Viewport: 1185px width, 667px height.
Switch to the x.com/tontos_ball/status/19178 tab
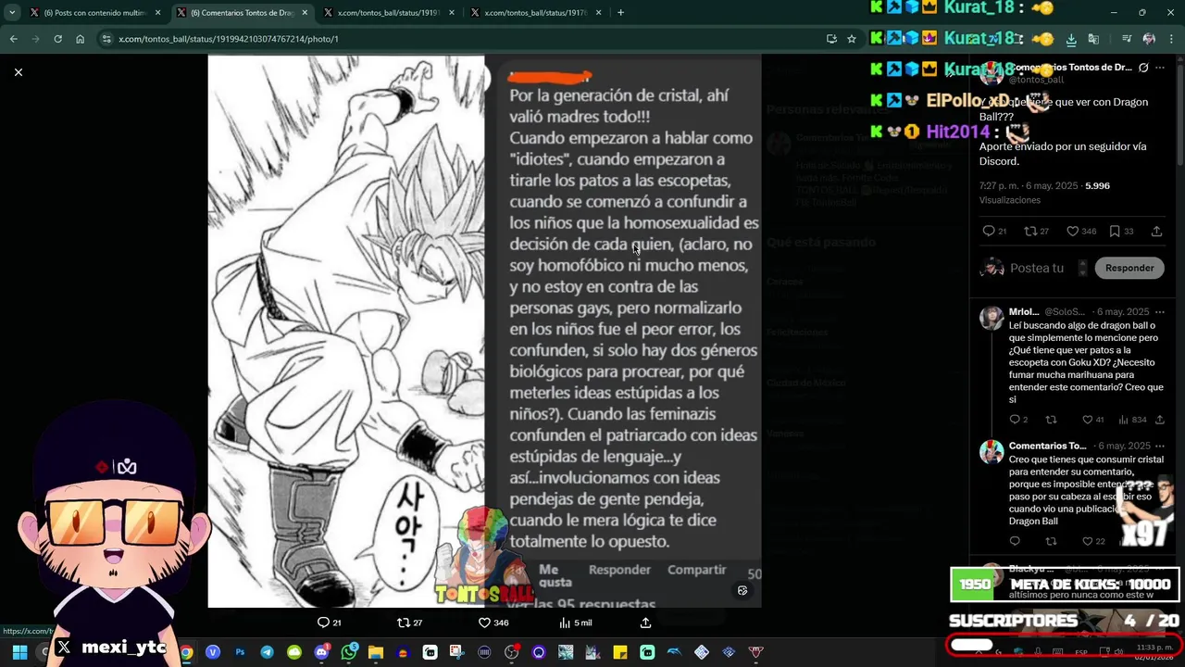[x=535, y=13]
